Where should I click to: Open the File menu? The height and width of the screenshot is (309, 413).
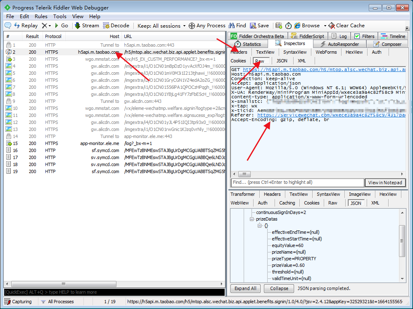10,17
